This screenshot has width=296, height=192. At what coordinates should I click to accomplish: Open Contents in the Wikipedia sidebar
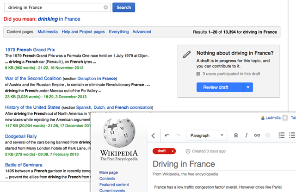pos(107,179)
